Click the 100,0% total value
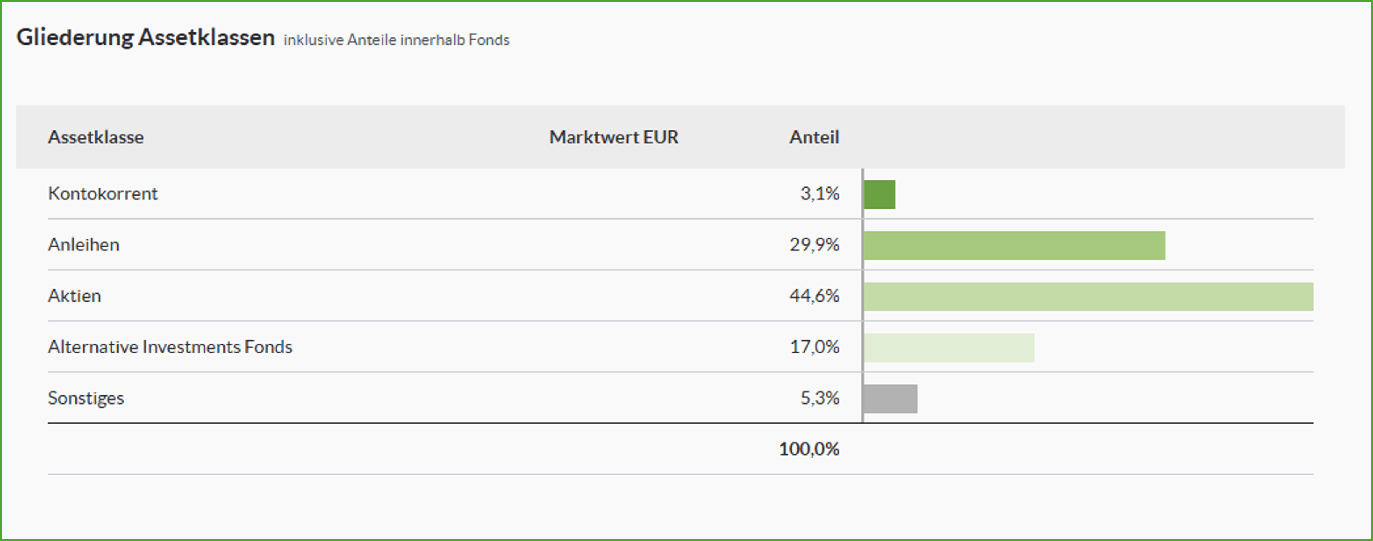The image size is (1373, 541). coord(809,449)
